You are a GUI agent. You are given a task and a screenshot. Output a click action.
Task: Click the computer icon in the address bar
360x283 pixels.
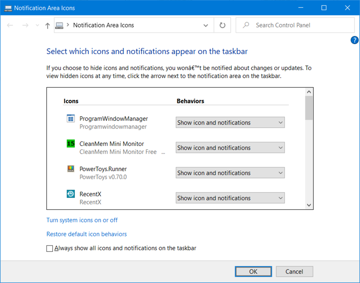click(x=60, y=25)
